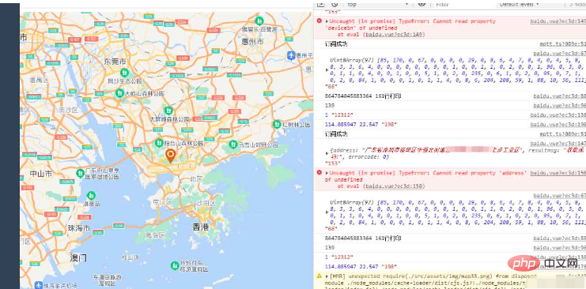This screenshot has height=289, width=586.
Task: Click the 白鹭湖 park icon
Action: [259, 20]
